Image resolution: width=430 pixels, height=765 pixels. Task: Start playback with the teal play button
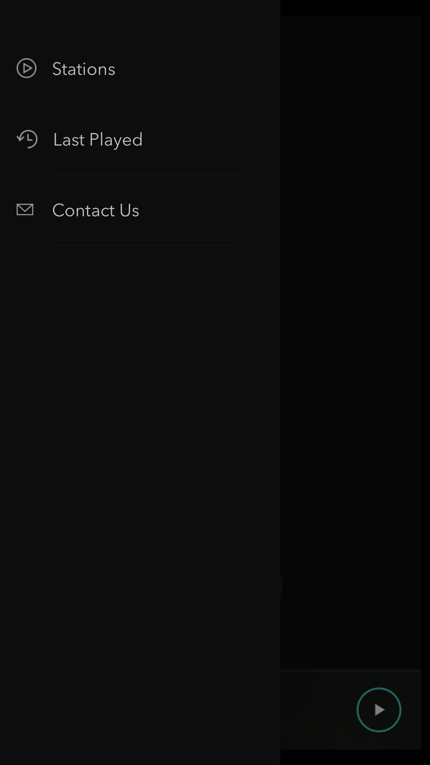tap(379, 709)
